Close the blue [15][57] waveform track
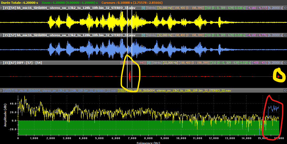Image resolution: width=287 pixels, height=144 pixels. click(285, 35)
